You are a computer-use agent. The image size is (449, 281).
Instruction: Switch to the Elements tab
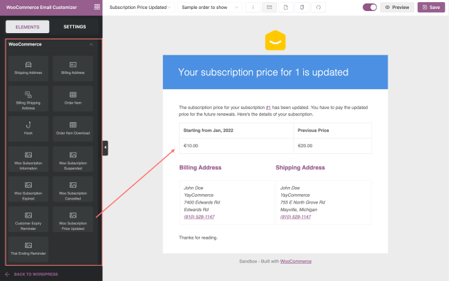[x=28, y=27]
